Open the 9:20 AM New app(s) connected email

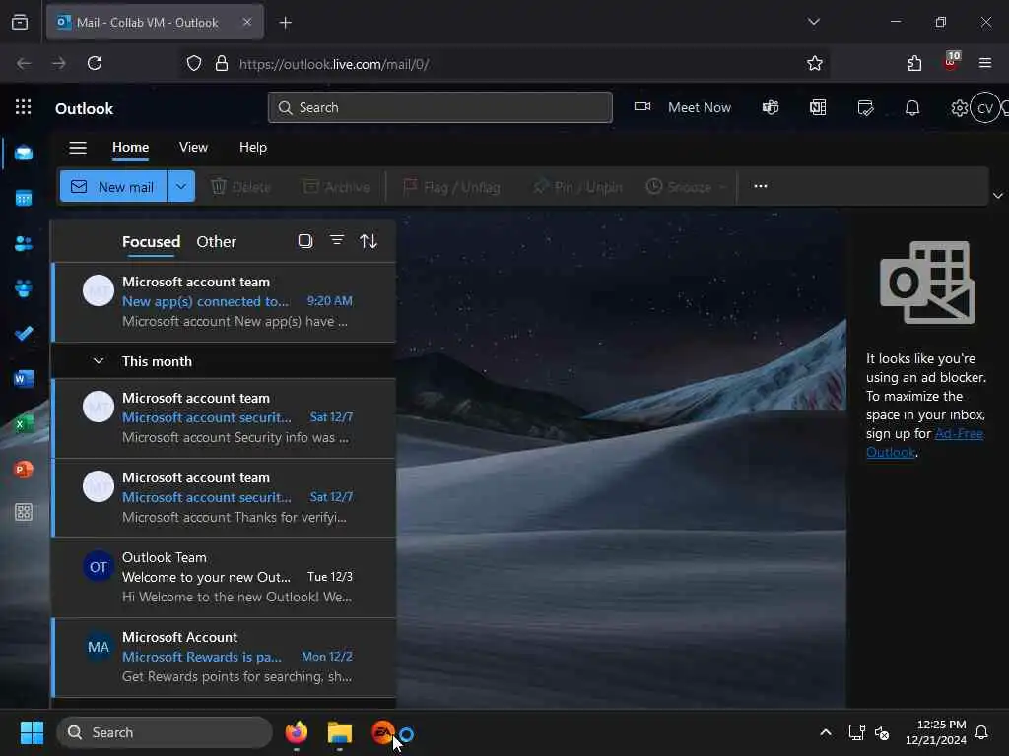(224, 301)
